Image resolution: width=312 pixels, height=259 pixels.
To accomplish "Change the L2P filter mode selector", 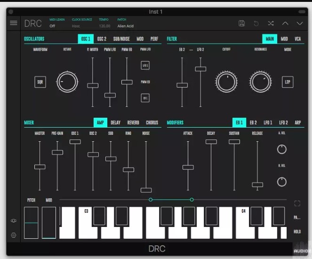I will (x=288, y=82).
